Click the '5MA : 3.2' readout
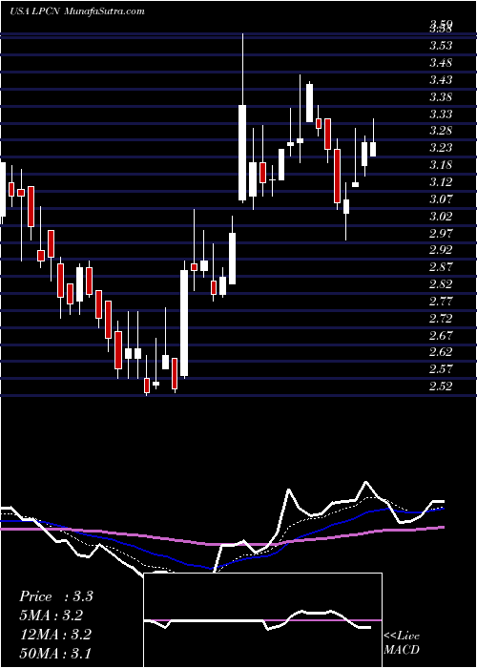Screen dimensions: 477x668 (52, 616)
